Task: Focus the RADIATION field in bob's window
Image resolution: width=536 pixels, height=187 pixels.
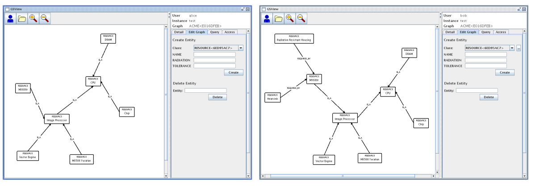Action: coord(486,60)
